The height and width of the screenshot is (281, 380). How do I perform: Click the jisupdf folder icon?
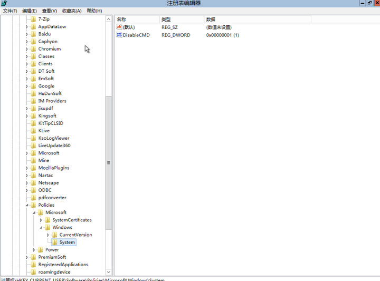click(x=33, y=109)
